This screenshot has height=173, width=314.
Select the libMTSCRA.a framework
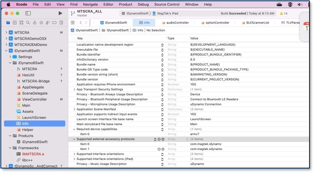(33, 154)
